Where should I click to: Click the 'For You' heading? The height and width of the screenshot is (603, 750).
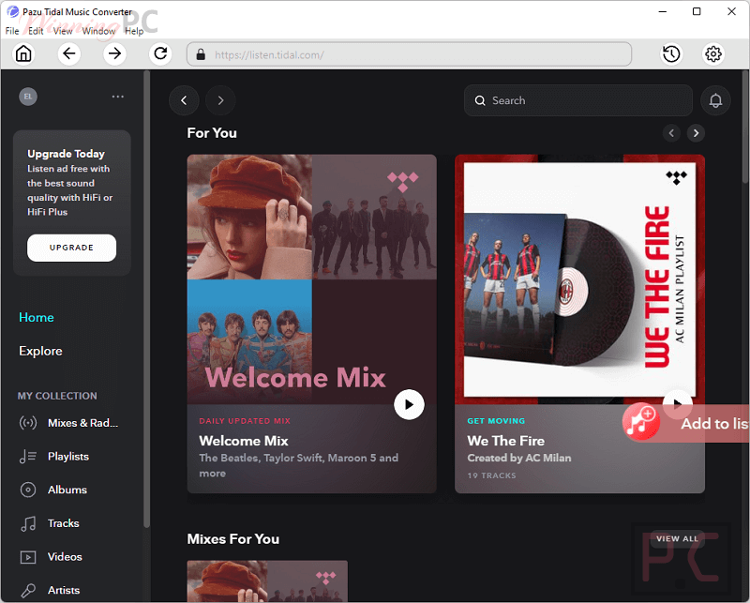point(212,133)
